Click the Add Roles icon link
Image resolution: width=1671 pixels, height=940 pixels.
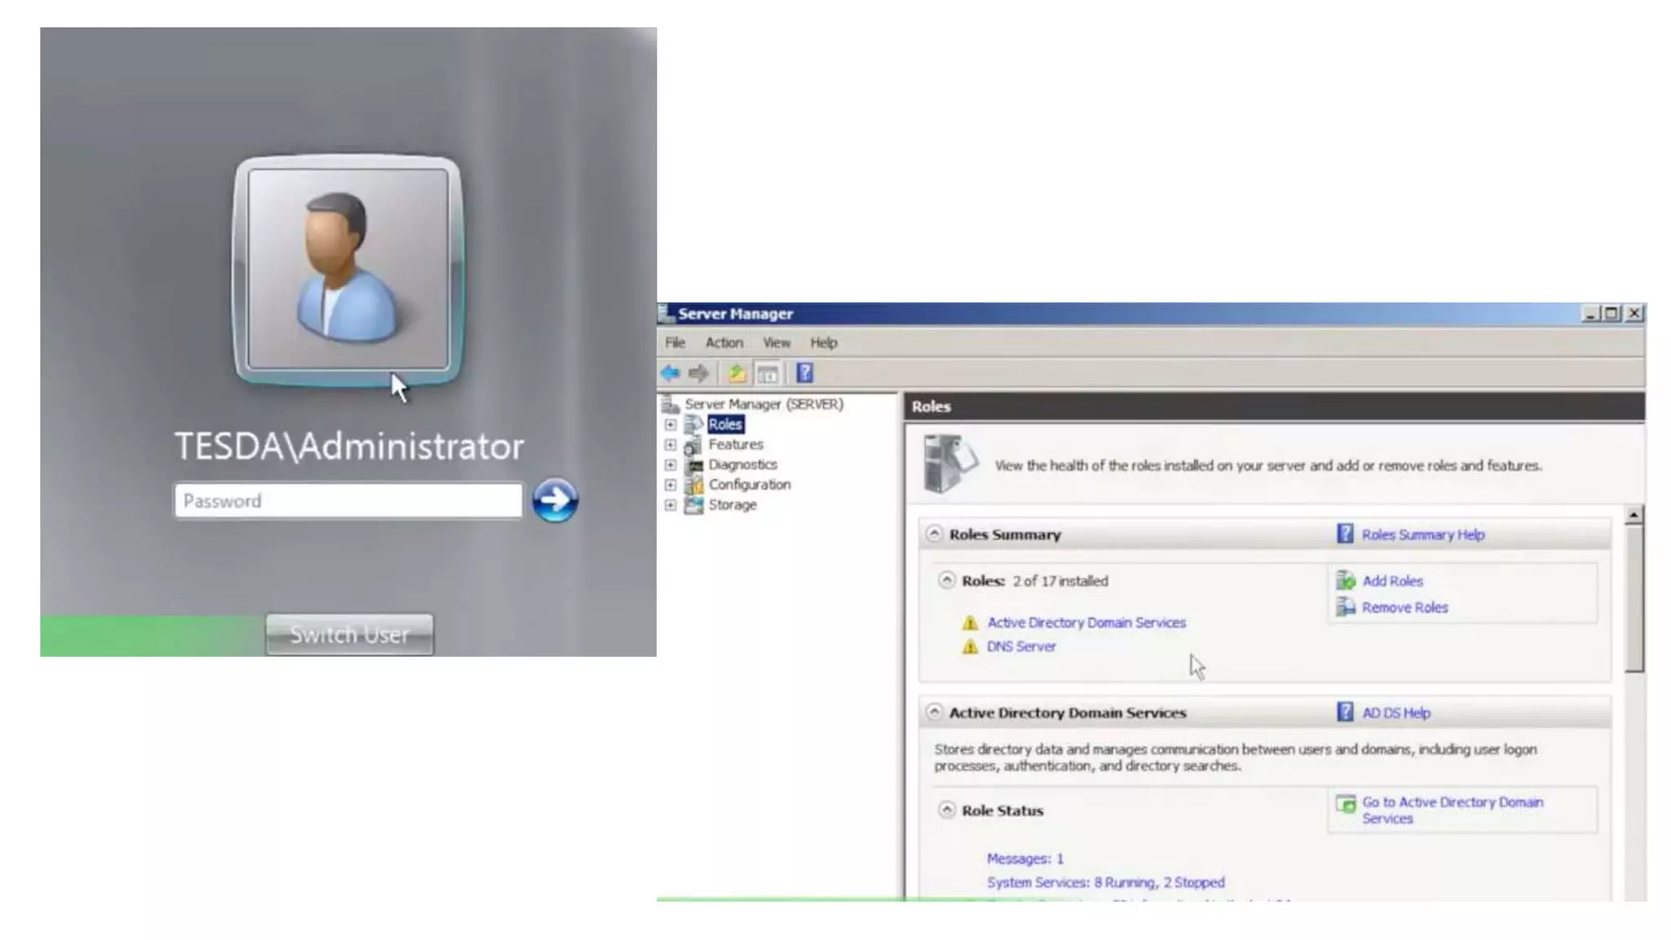(x=1345, y=581)
